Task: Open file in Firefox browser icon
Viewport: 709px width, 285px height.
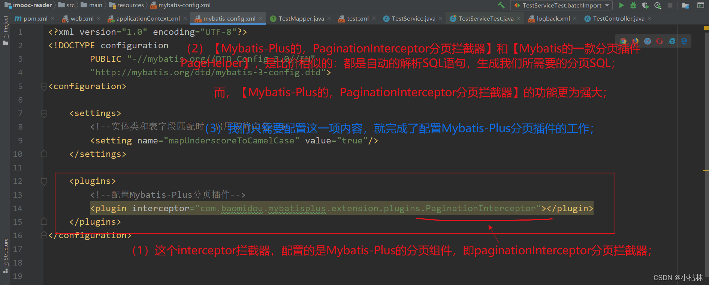Action: (x=635, y=41)
